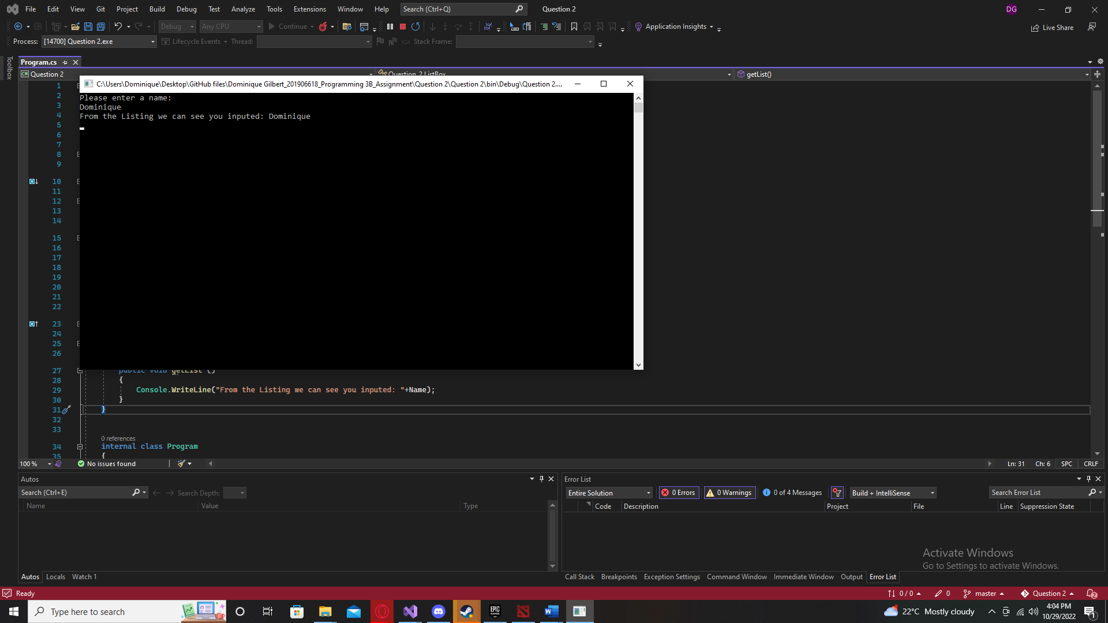This screenshot has width=1108, height=623.
Task: Switch to the Locals tab
Action: click(55, 577)
